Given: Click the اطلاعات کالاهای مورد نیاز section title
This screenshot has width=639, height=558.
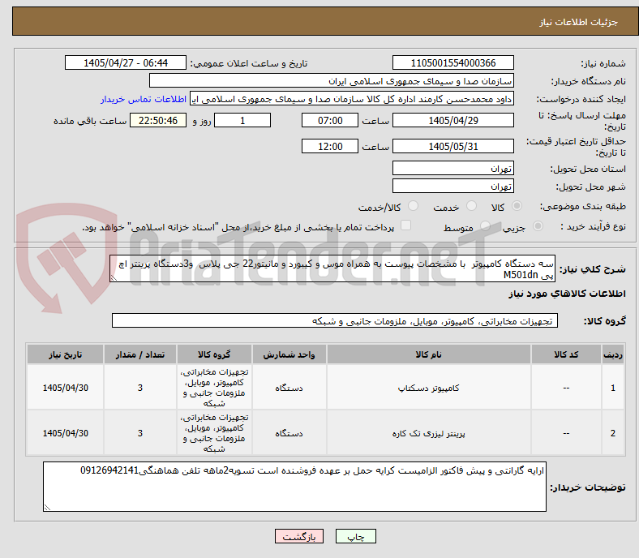Looking at the screenshot, I should [567, 294].
